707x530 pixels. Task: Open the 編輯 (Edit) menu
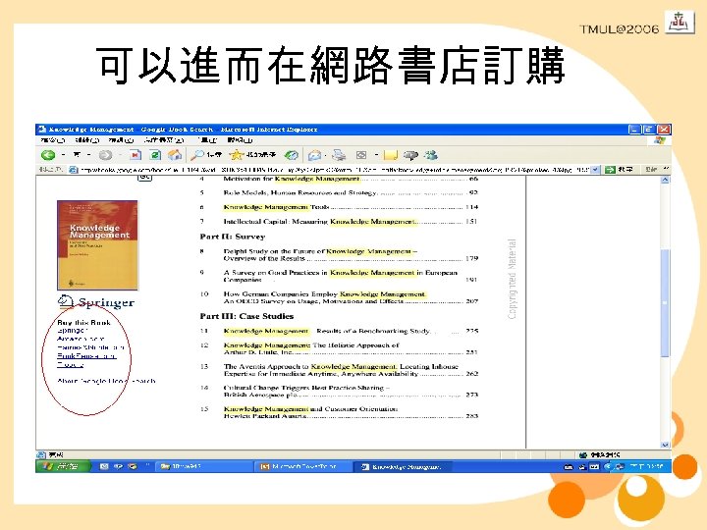pos(87,140)
